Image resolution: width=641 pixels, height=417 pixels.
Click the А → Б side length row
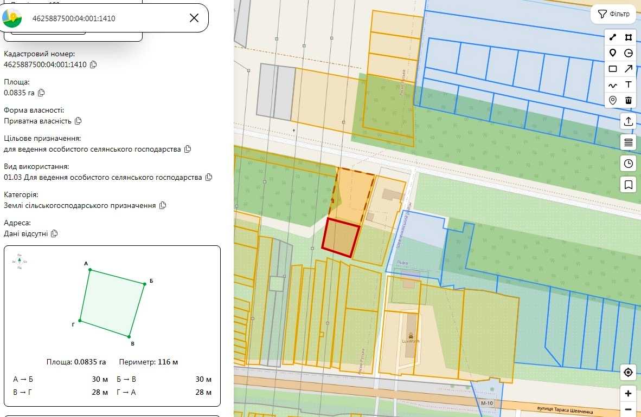(61, 380)
